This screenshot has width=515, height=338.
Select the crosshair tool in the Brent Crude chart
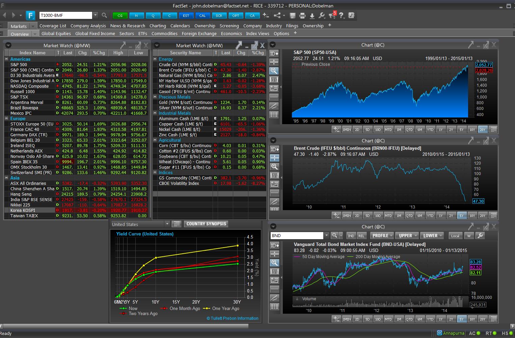tap(274, 158)
